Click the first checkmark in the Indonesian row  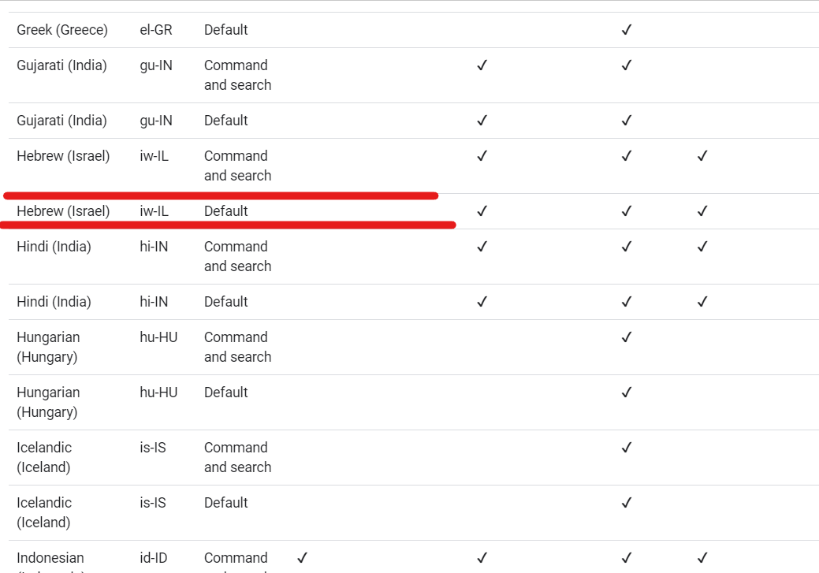[x=302, y=558]
